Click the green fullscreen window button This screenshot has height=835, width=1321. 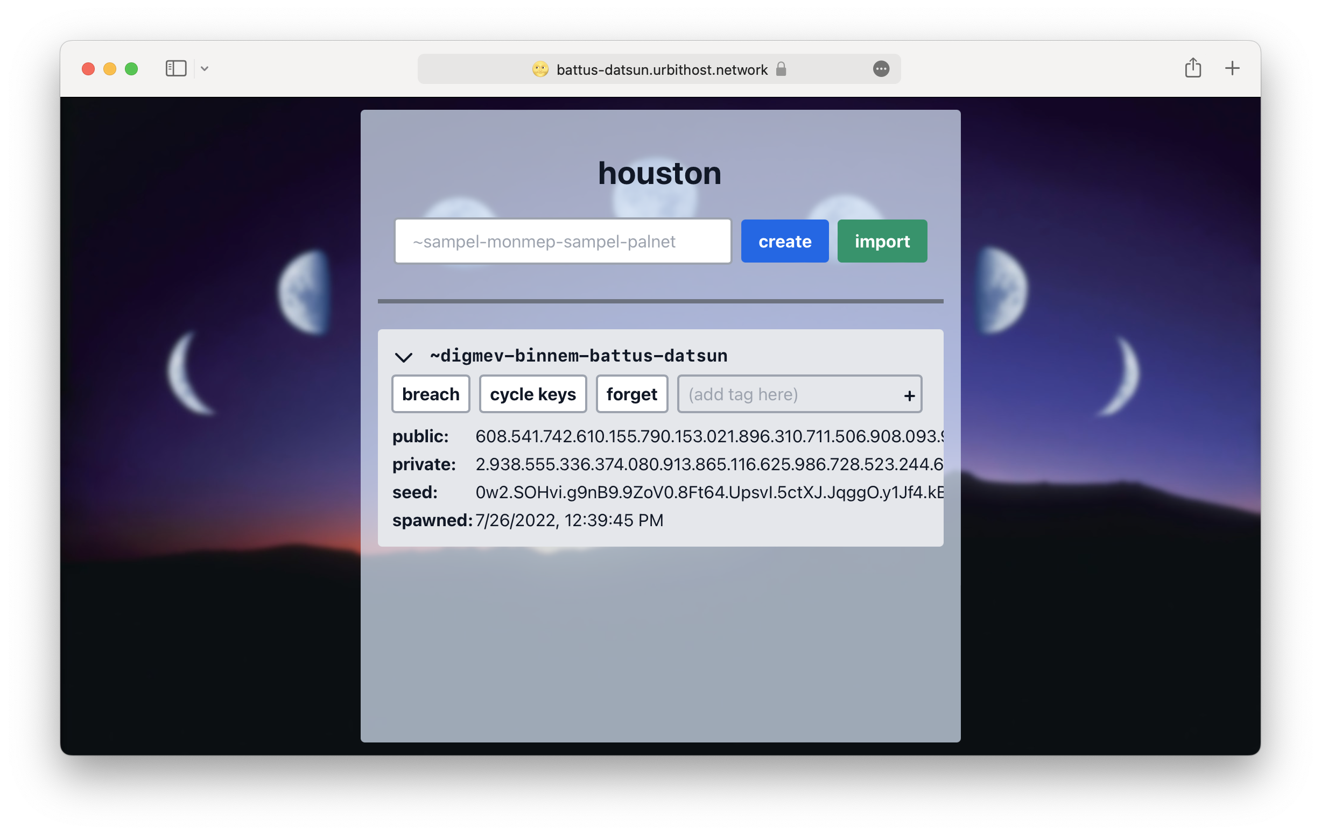tap(131, 68)
